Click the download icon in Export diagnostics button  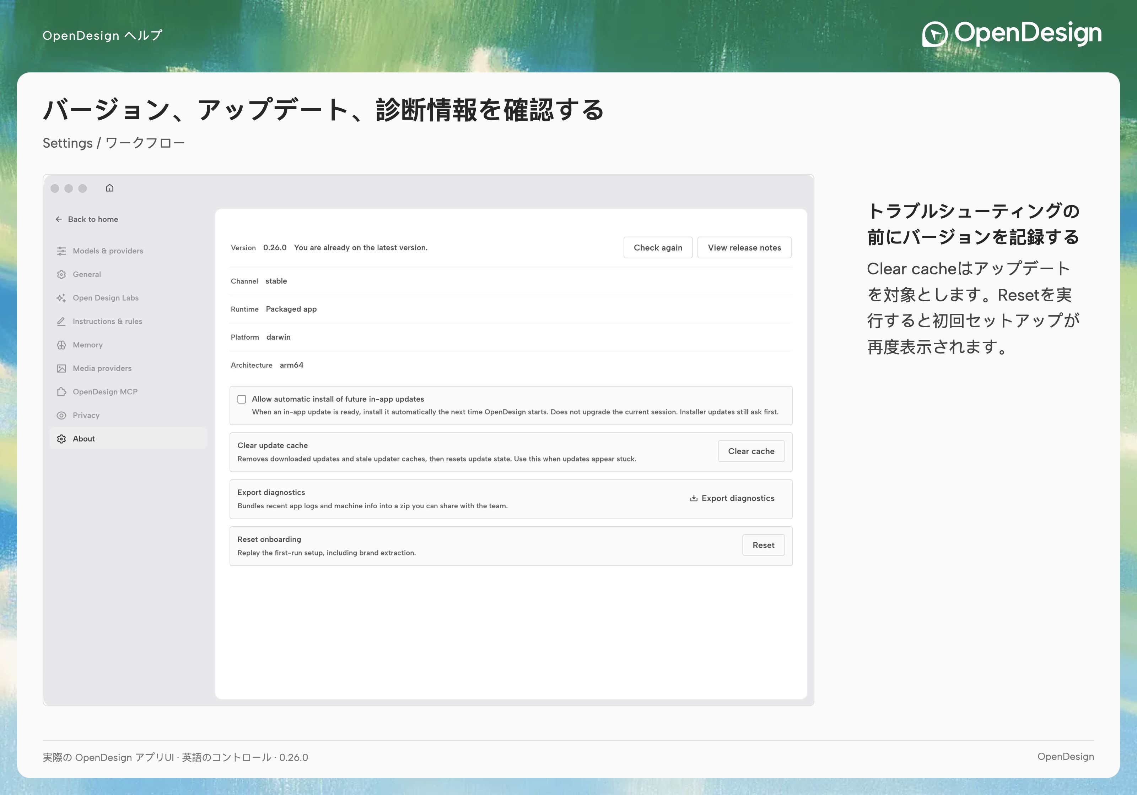pos(694,498)
